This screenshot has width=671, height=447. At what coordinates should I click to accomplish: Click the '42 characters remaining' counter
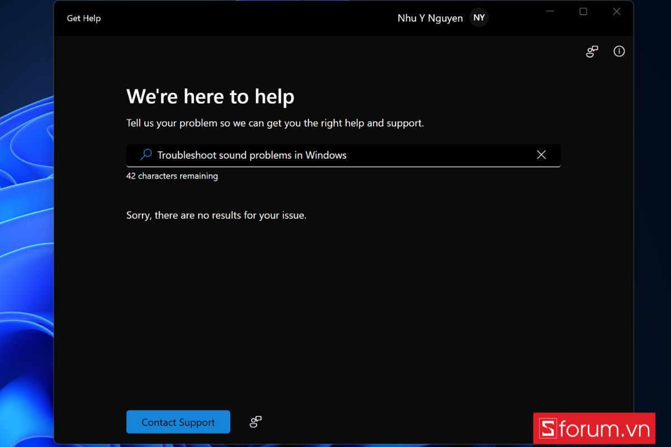click(172, 176)
